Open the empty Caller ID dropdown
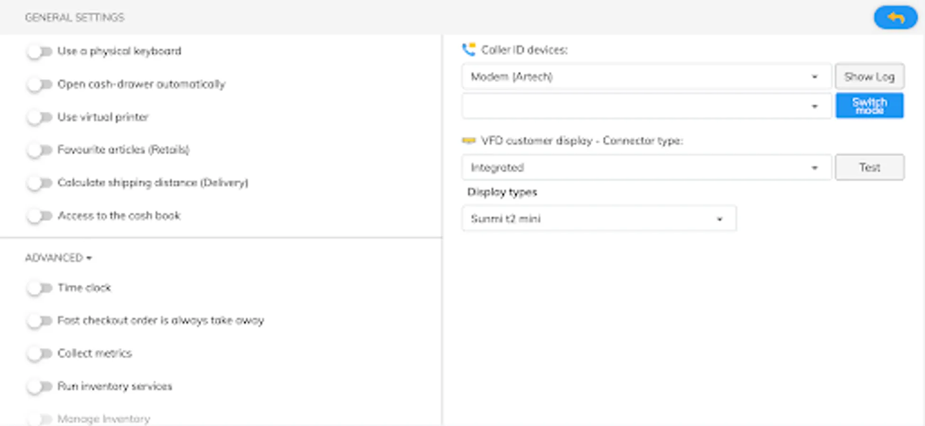The width and height of the screenshot is (925, 426). (646, 106)
